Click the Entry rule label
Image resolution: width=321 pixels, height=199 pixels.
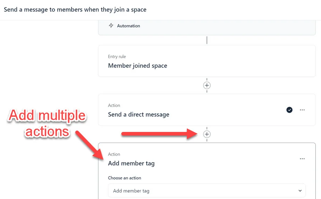point(117,56)
